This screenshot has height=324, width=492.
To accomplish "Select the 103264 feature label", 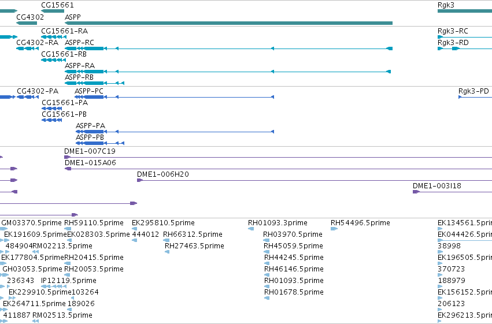I will click(85, 292).
